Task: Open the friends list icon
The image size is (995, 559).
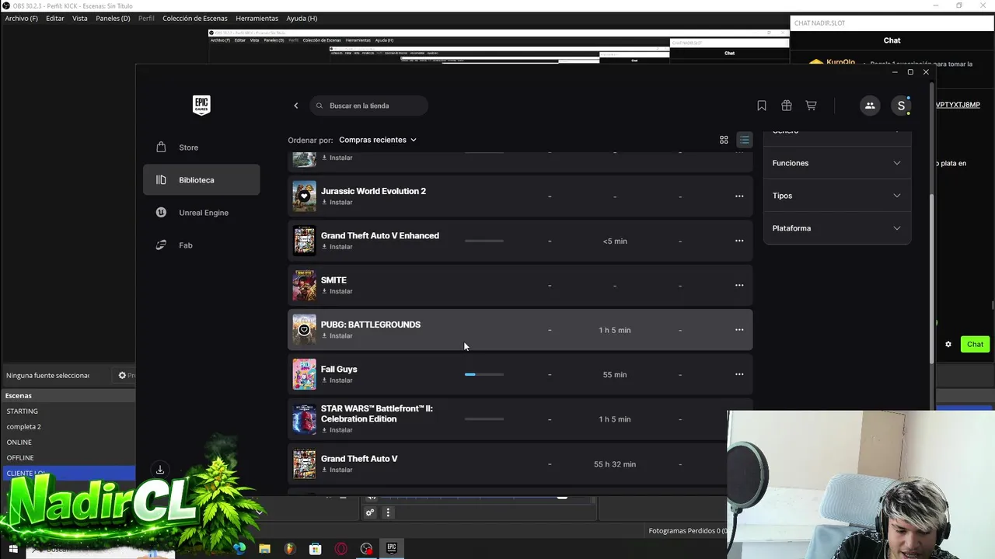Action: 870,106
